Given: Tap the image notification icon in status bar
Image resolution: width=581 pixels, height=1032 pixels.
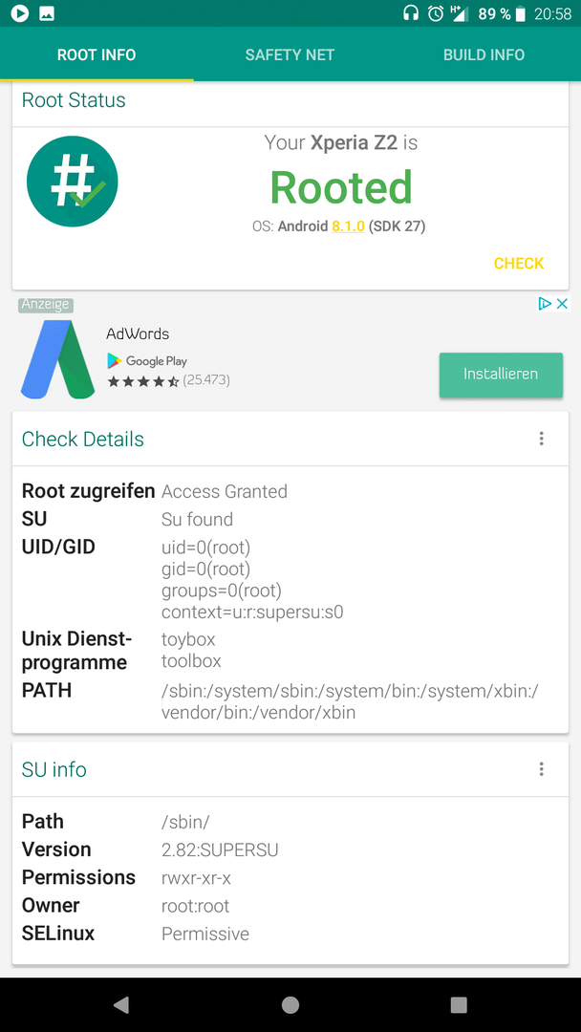Looking at the screenshot, I should (47, 13).
